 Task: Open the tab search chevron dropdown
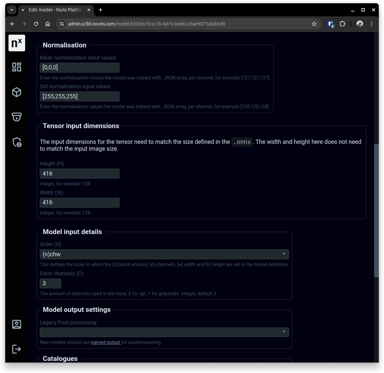coord(12,10)
